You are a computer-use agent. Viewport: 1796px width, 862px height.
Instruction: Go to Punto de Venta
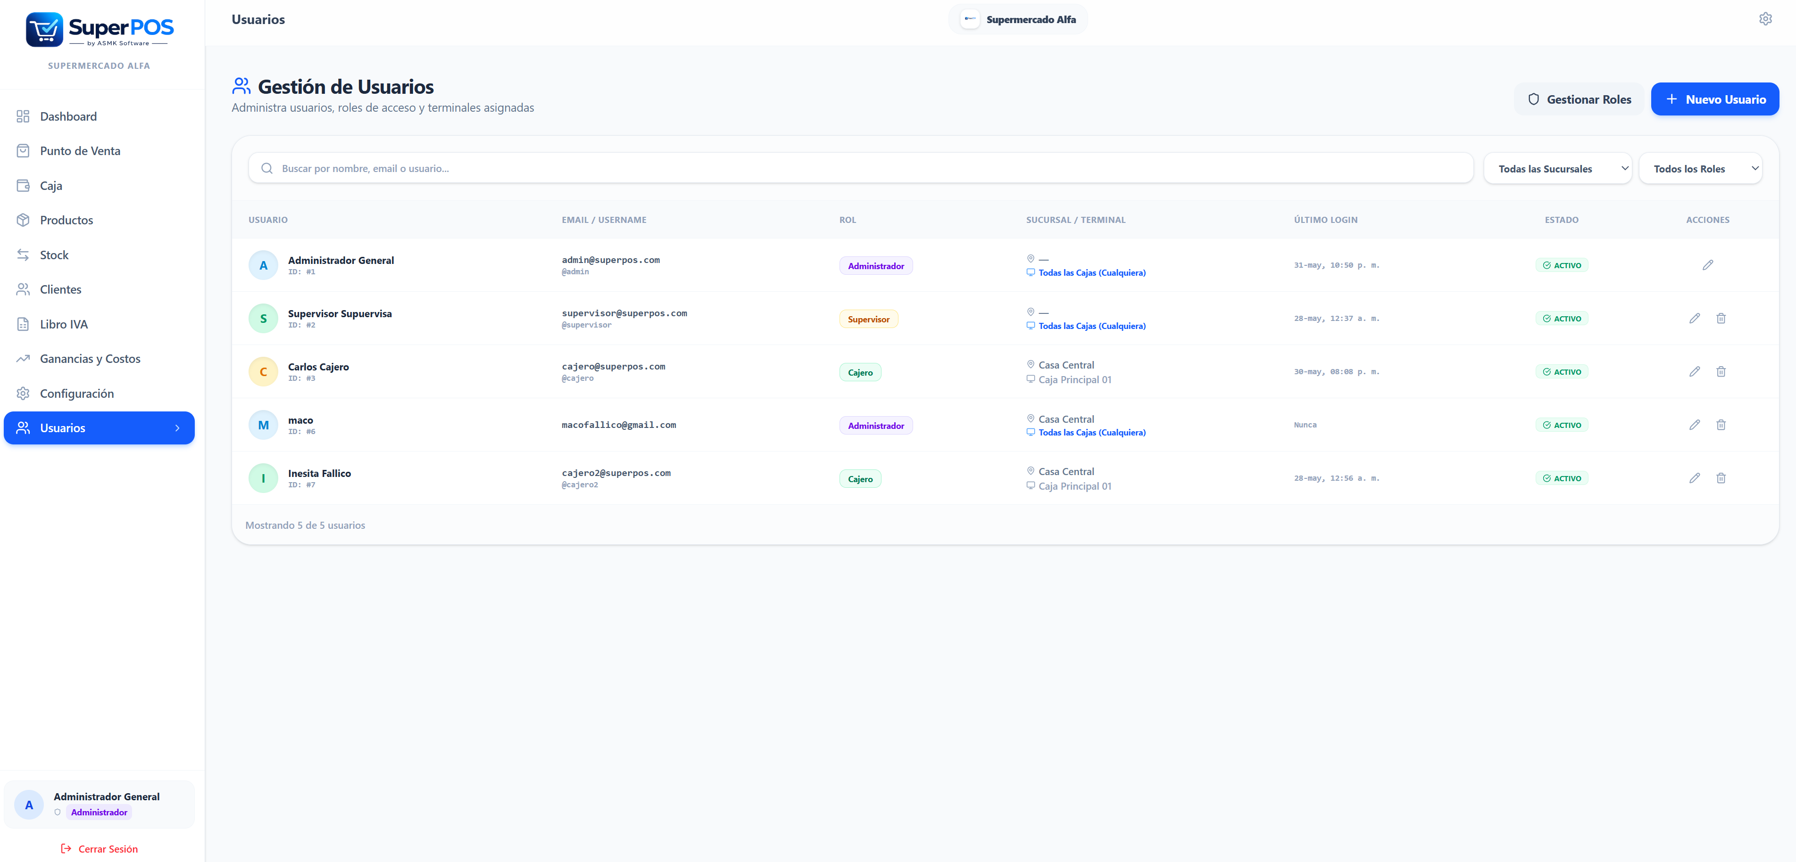click(99, 151)
